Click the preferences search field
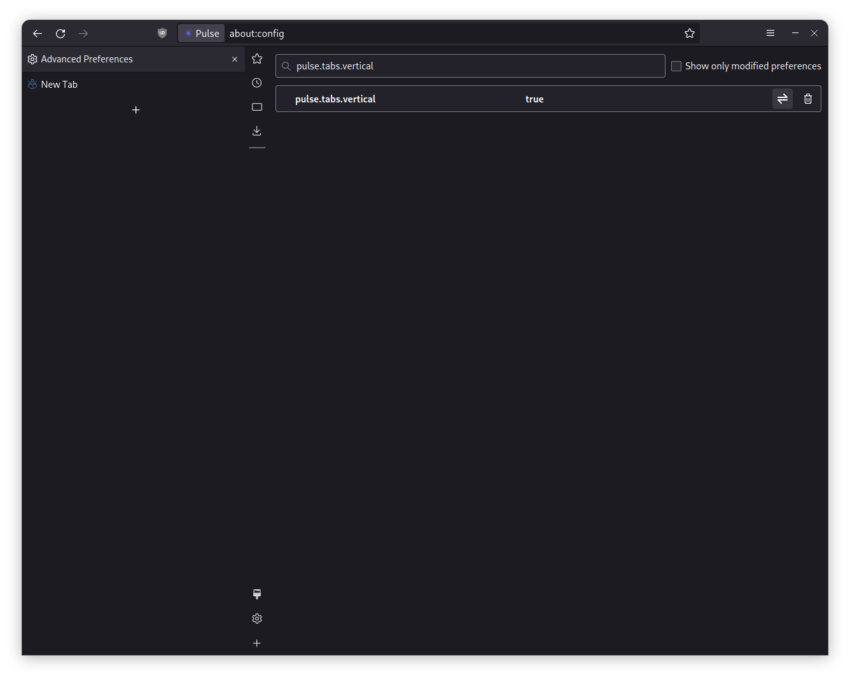 pyautogui.click(x=470, y=66)
